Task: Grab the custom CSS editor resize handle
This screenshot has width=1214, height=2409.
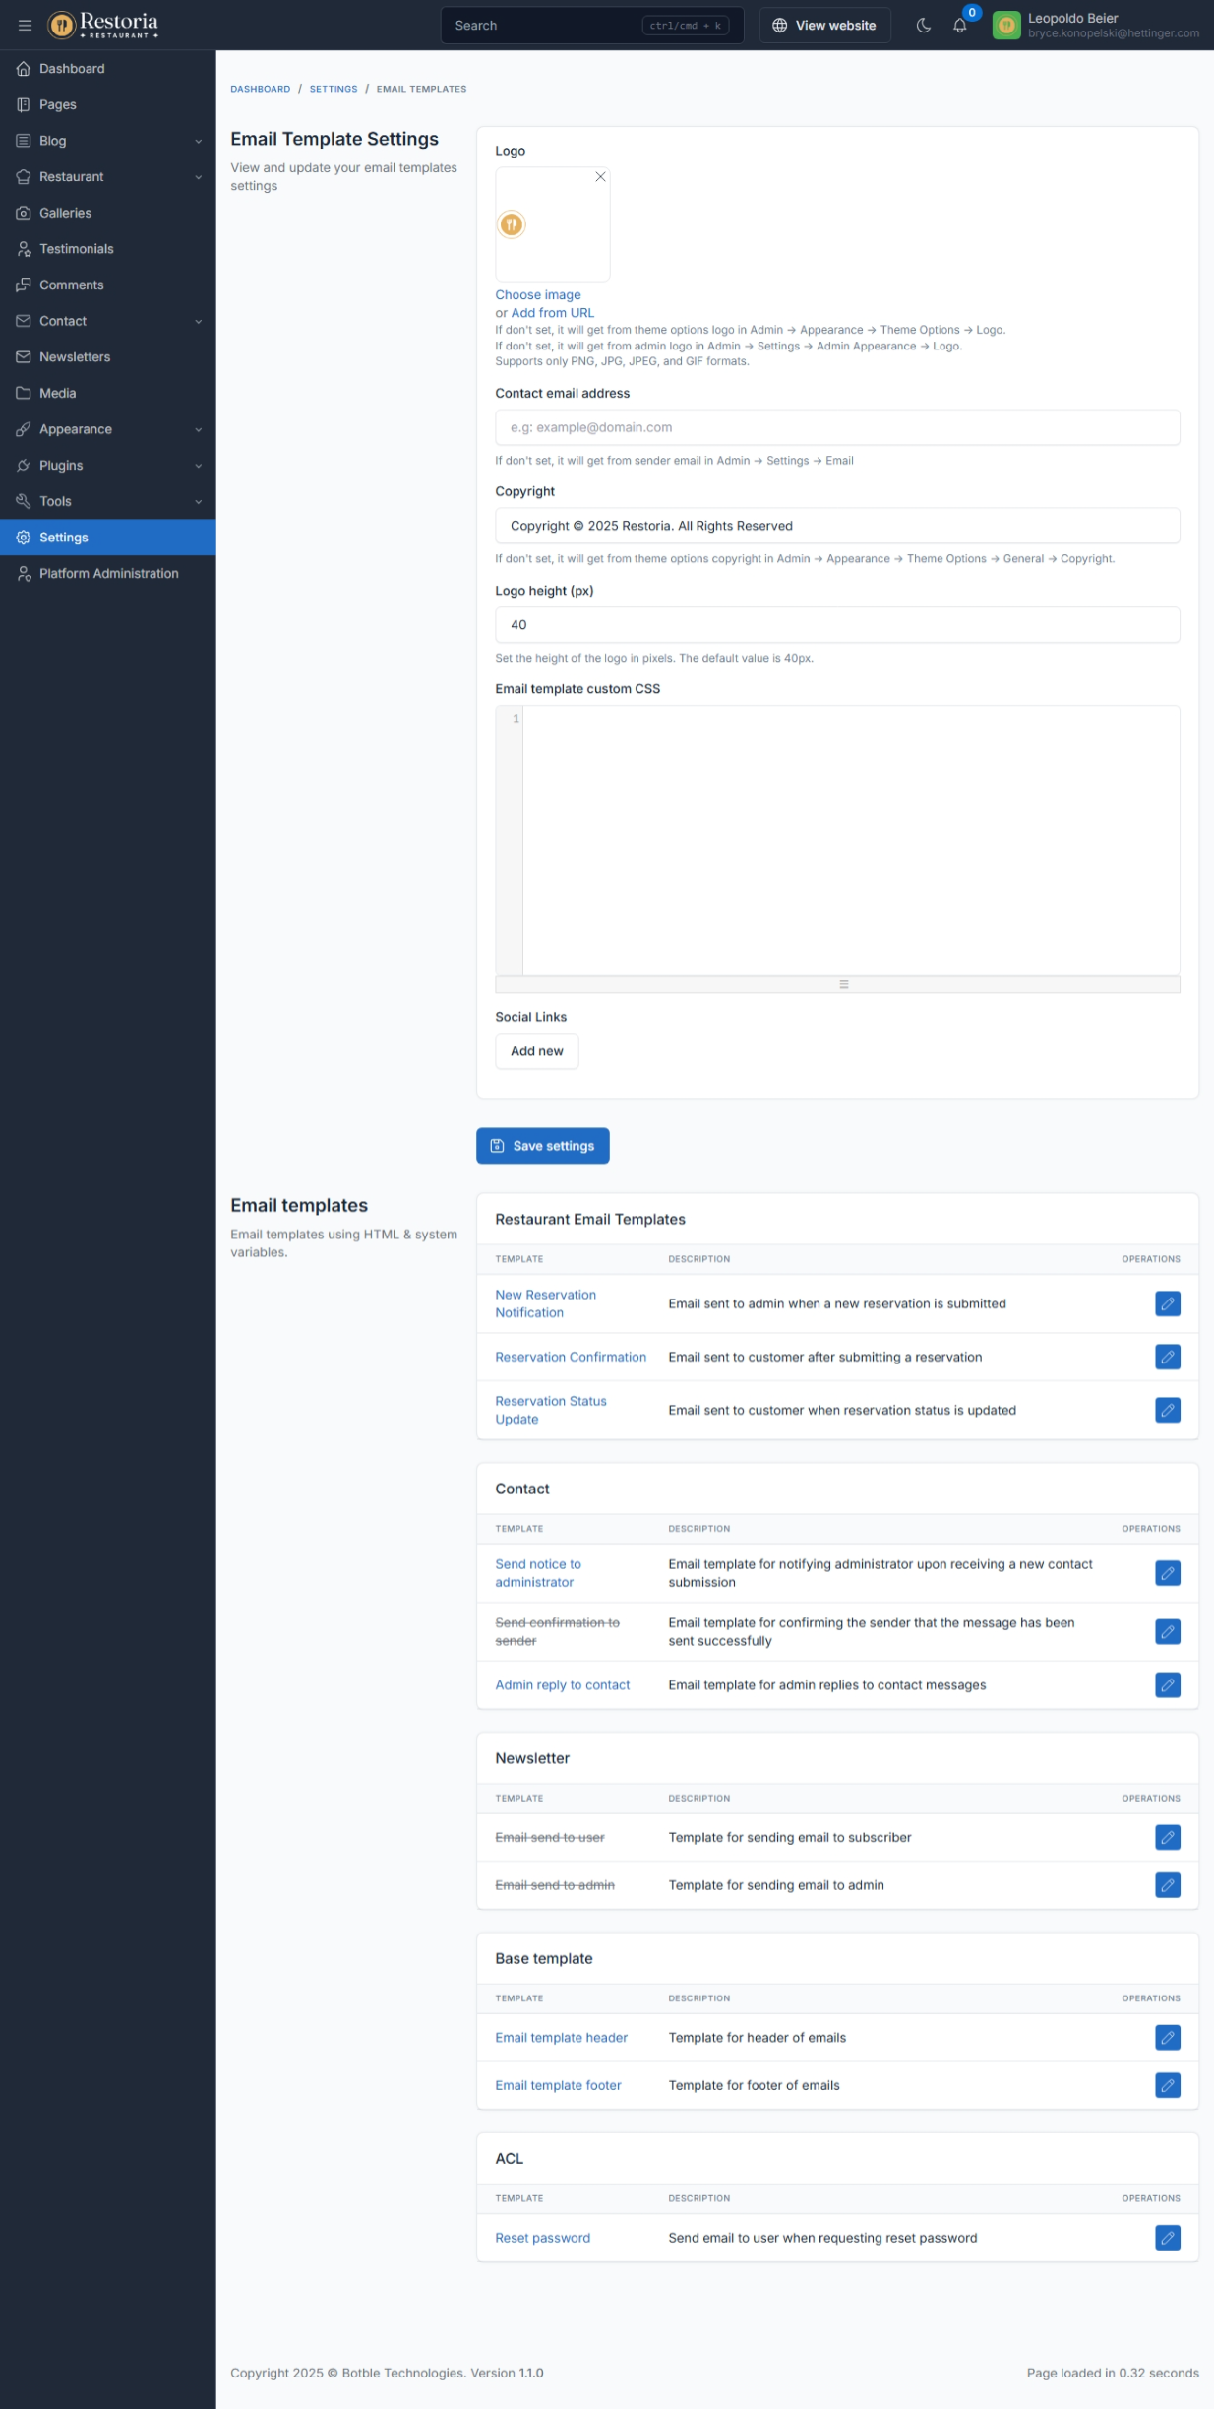Action: (x=843, y=984)
